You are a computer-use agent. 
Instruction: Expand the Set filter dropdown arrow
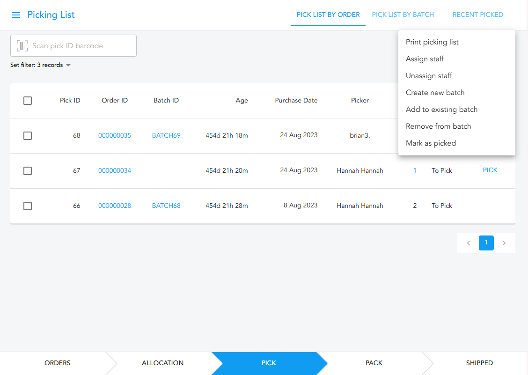(x=68, y=66)
